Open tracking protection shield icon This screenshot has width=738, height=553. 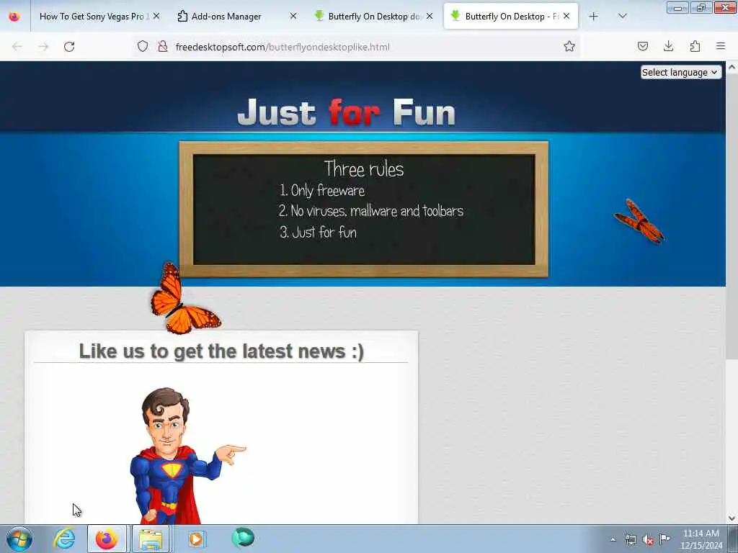pos(143,47)
